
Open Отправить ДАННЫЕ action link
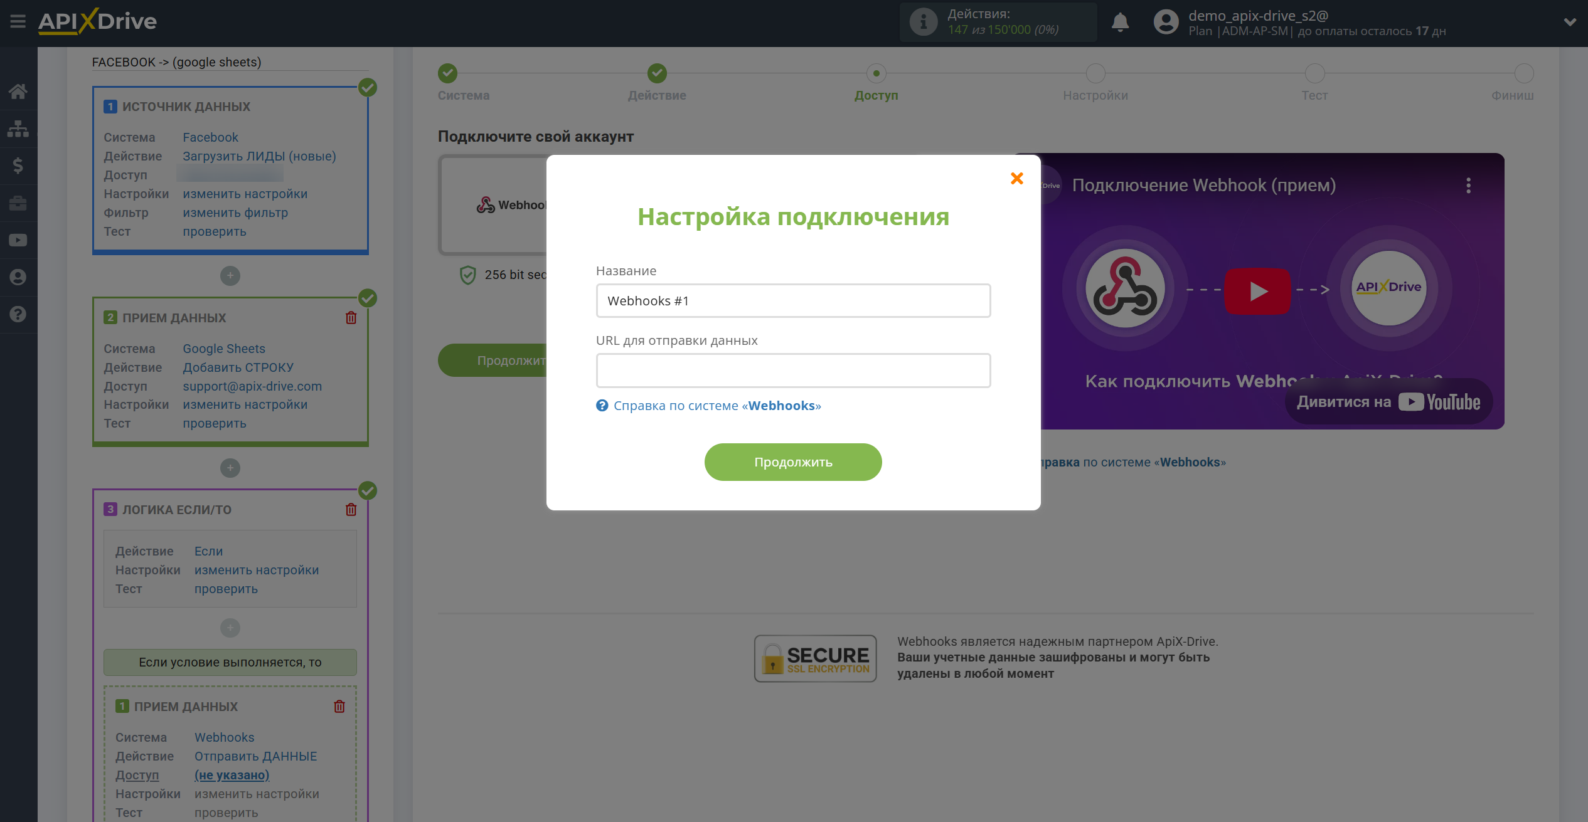click(255, 756)
